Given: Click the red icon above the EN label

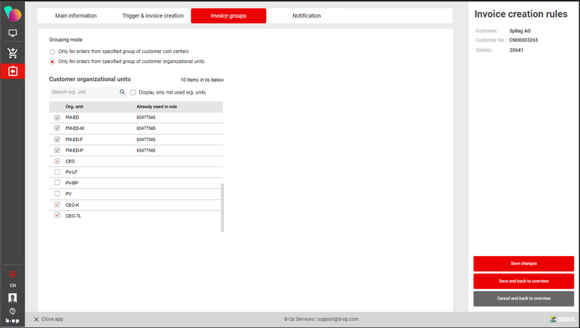Looking at the screenshot, I should 12,274.
